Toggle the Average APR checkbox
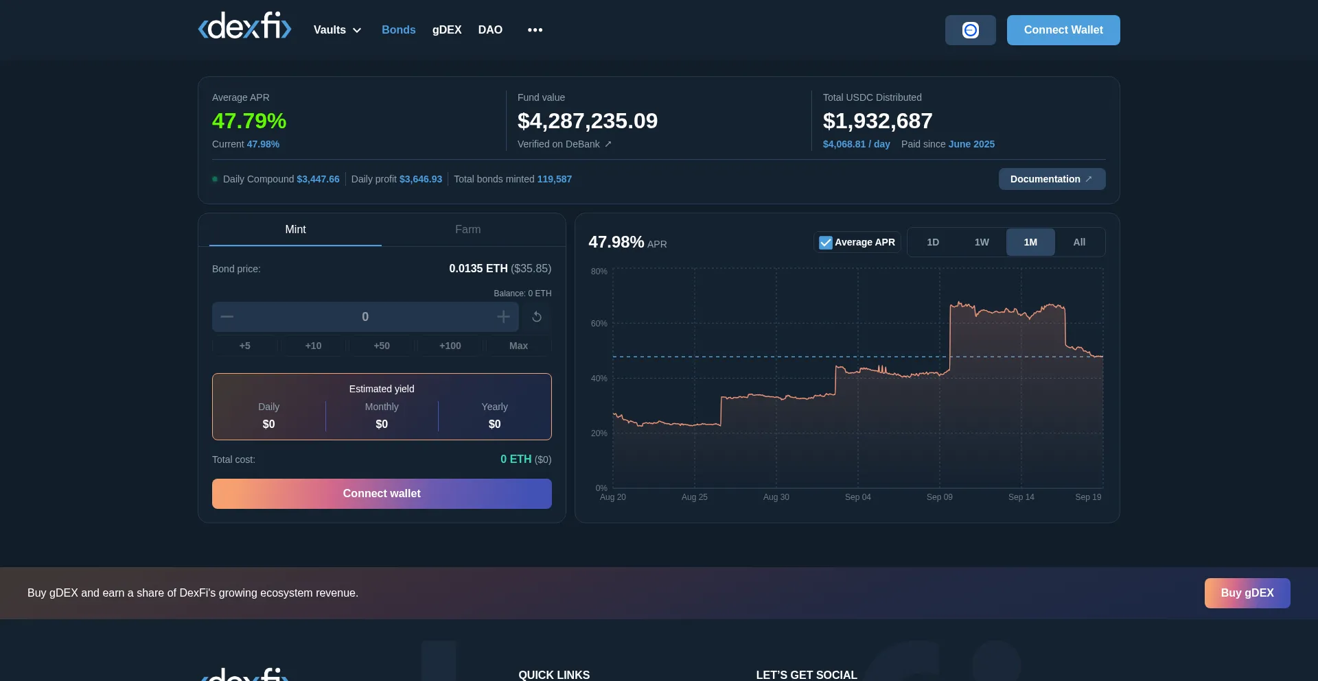The height and width of the screenshot is (681, 1318). point(825,243)
